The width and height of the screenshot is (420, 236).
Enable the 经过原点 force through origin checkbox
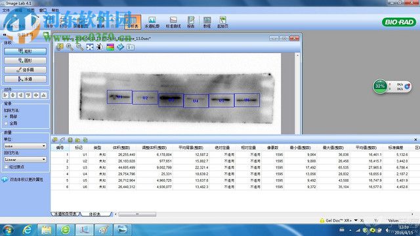point(6,167)
